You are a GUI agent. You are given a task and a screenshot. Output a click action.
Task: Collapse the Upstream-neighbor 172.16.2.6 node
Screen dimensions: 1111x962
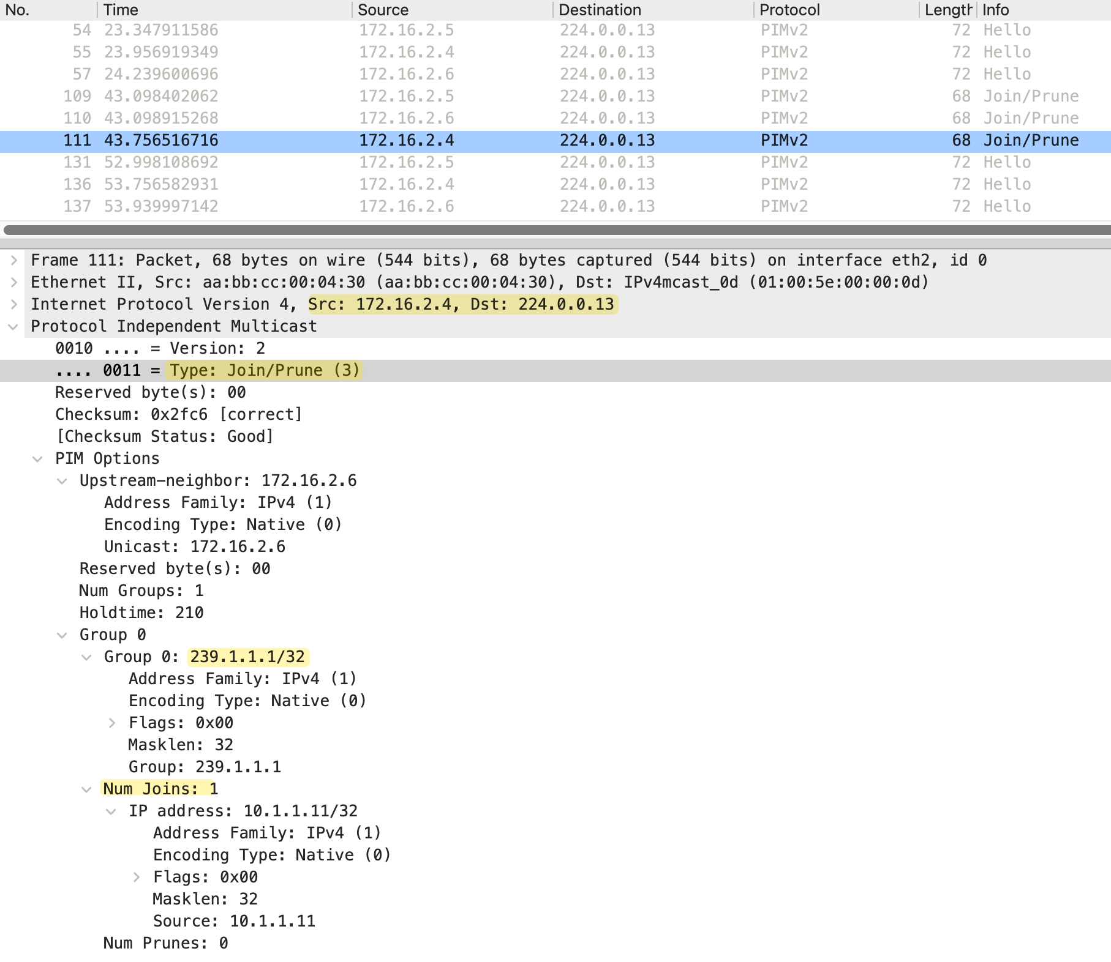(62, 481)
